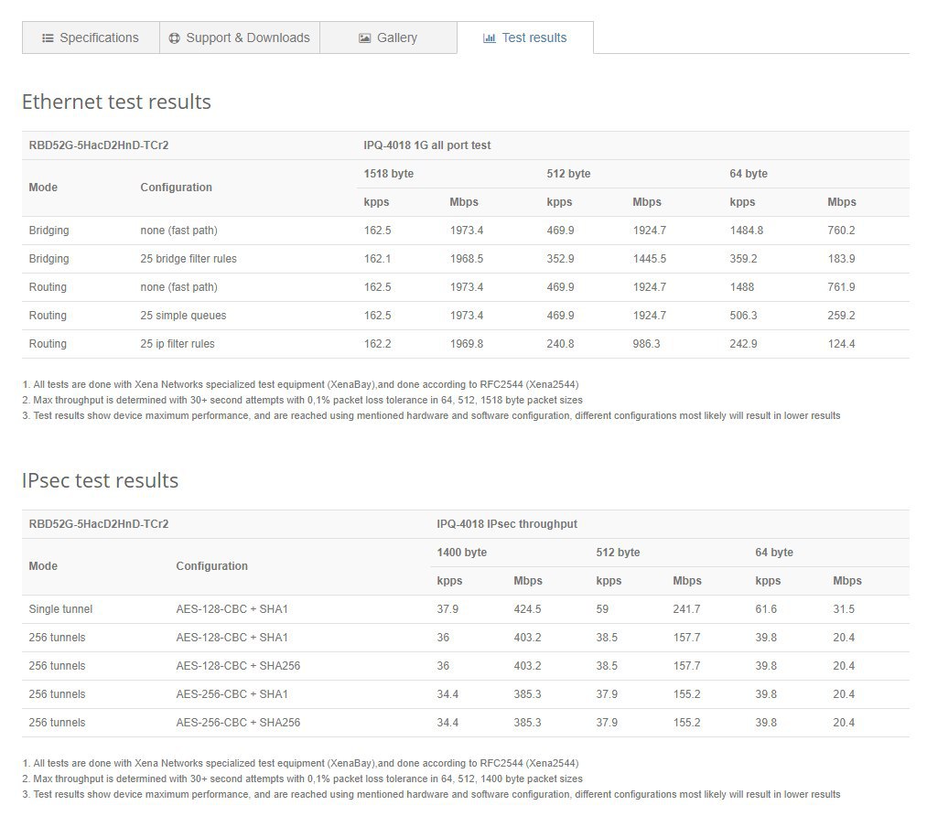Click 'none (fast path)' in first Bridging row

click(x=178, y=231)
